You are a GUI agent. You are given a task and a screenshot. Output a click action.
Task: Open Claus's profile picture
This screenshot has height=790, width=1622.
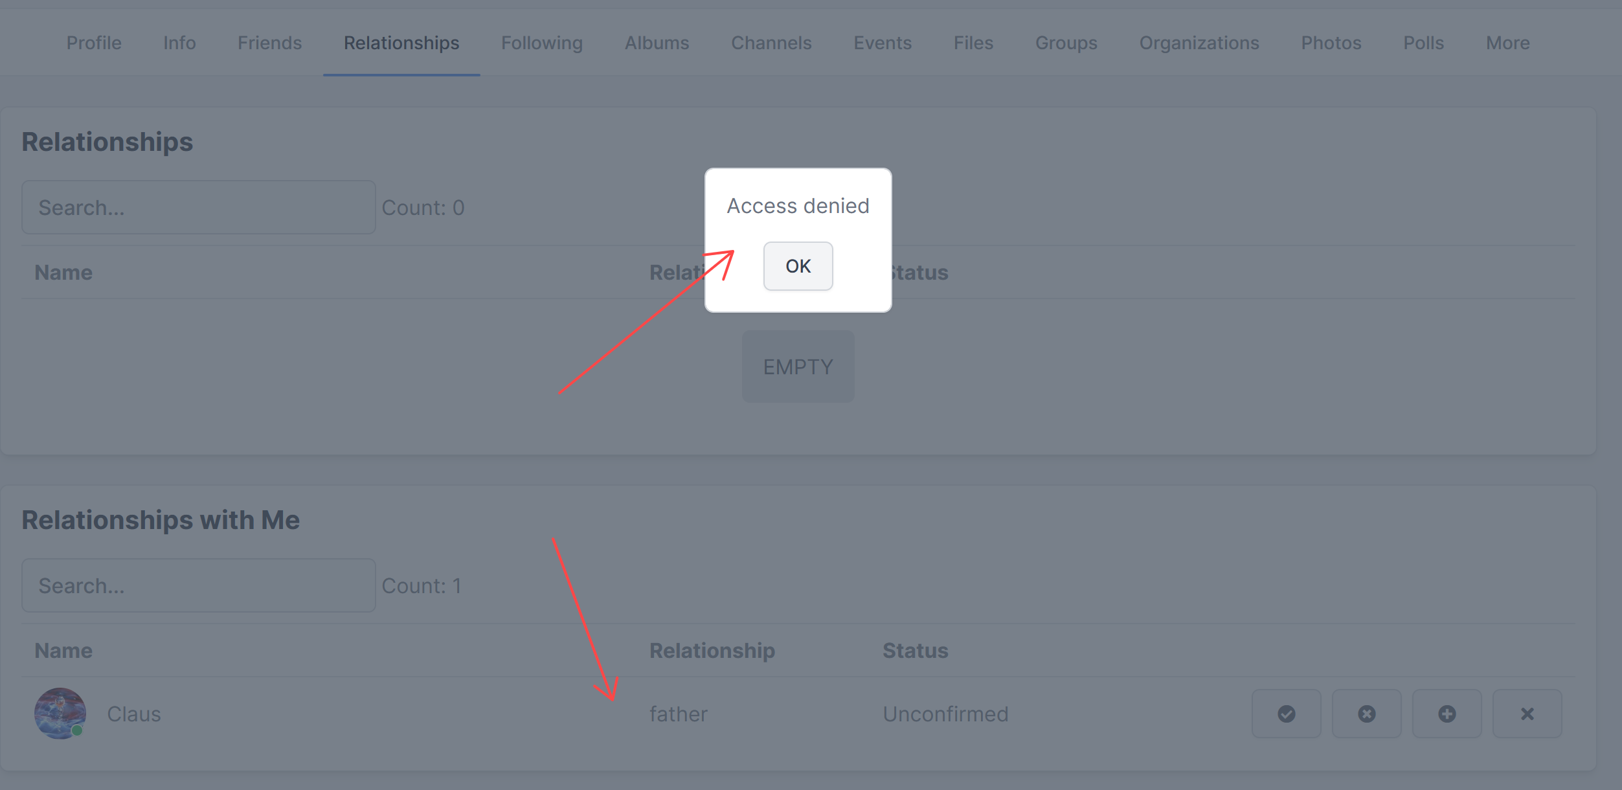coord(60,713)
